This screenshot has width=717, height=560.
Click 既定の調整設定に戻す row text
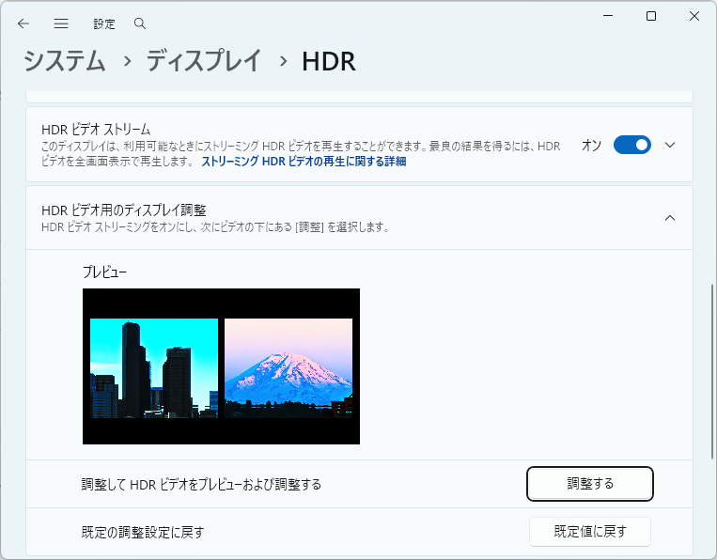tap(143, 532)
